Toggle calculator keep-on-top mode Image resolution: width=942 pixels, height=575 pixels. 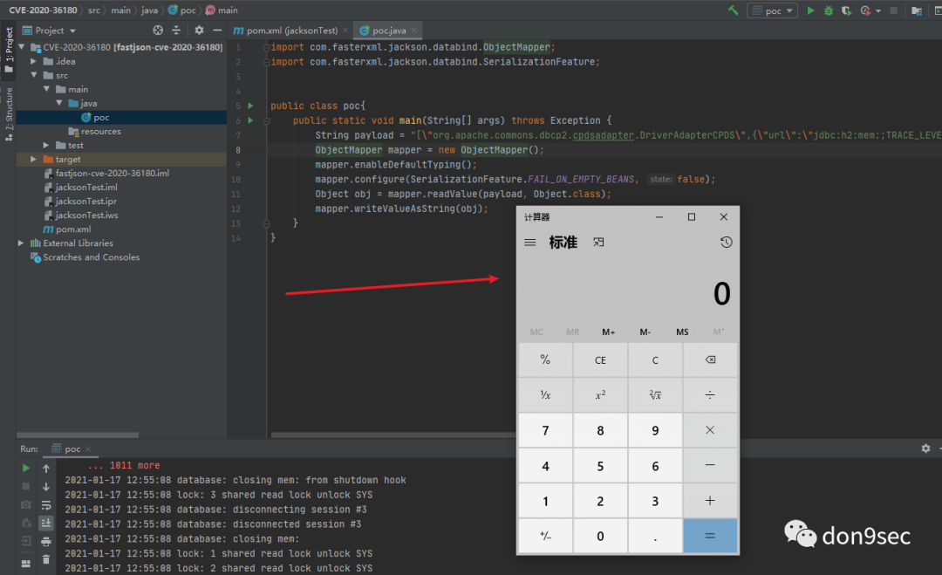(x=598, y=243)
